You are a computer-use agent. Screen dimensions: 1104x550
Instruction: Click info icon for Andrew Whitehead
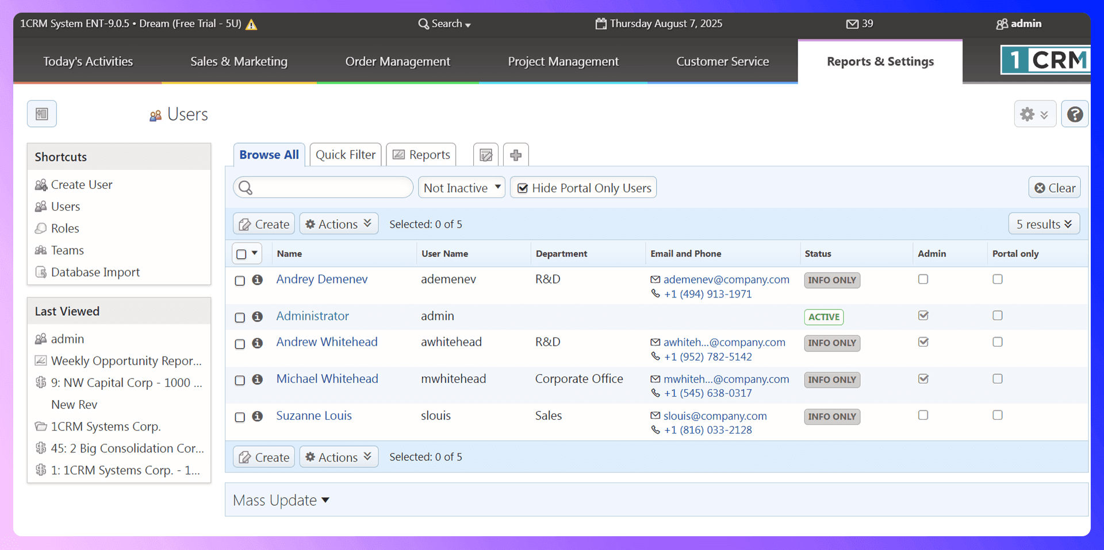coord(258,343)
